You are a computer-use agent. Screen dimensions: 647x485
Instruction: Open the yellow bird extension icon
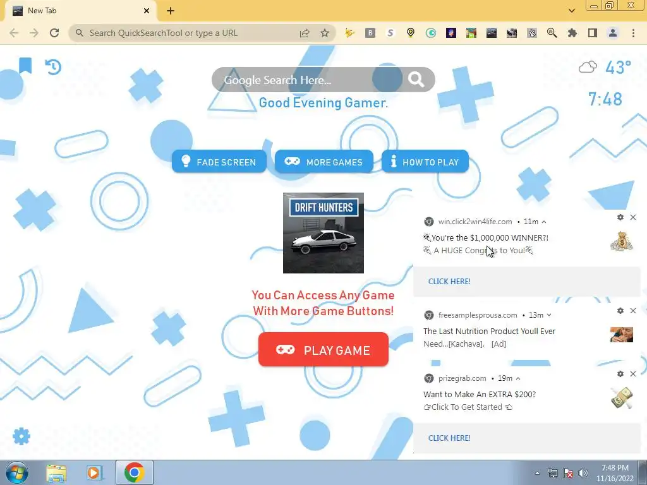pos(349,33)
